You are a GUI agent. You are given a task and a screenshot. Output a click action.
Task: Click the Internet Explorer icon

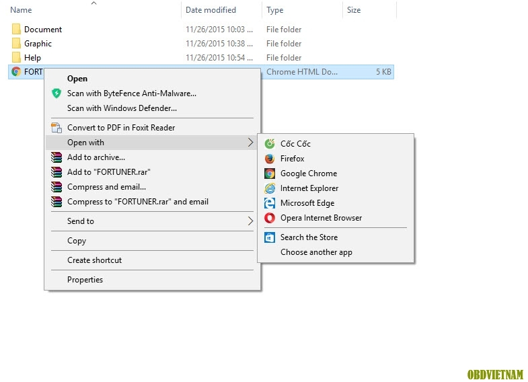(270, 188)
